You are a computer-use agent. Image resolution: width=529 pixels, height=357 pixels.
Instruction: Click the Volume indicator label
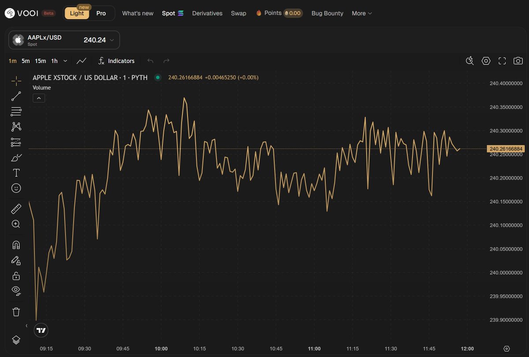tap(41, 88)
